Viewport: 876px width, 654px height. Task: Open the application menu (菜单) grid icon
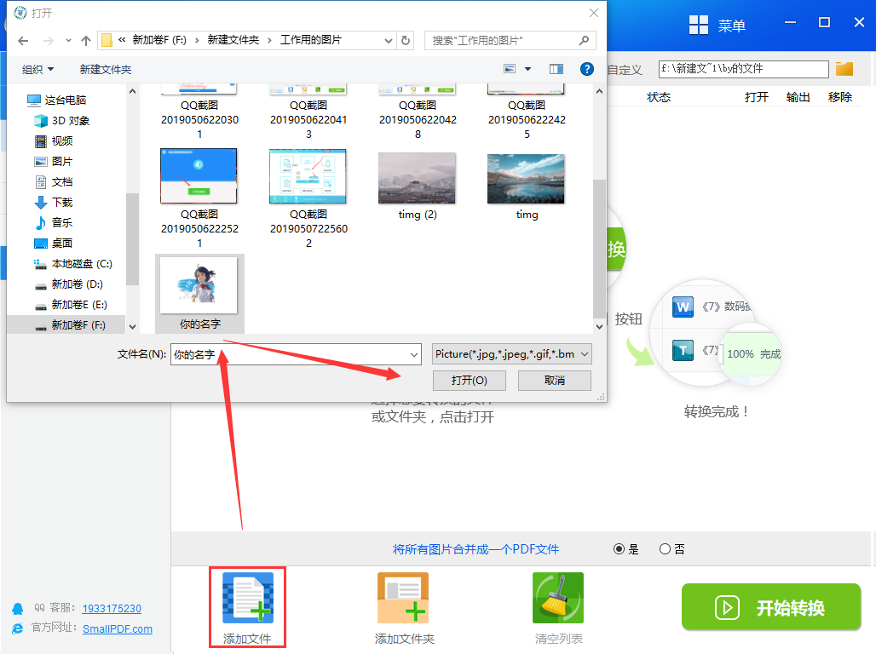pyautogui.click(x=699, y=26)
